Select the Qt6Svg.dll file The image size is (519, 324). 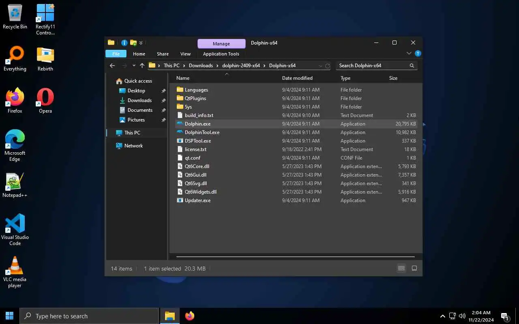tap(195, 183)
